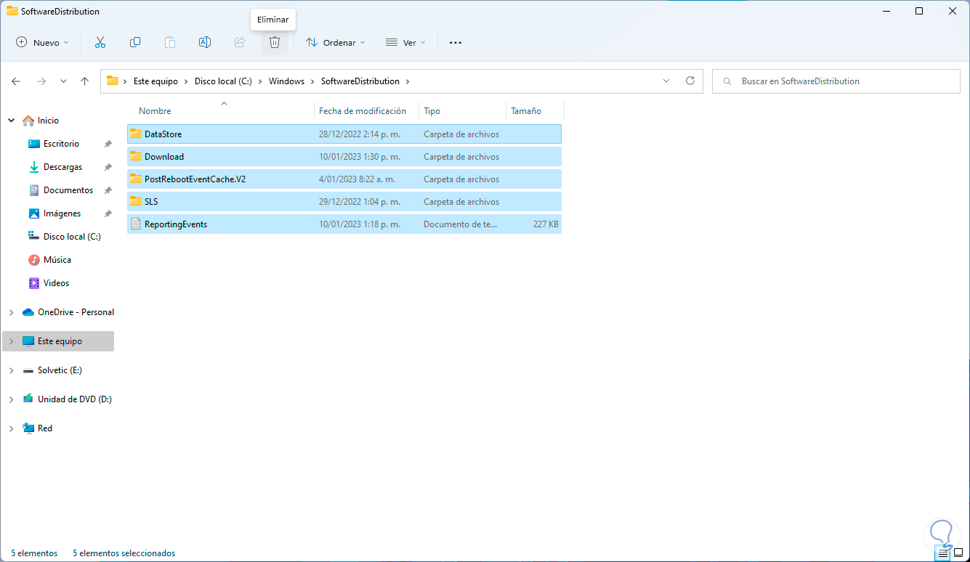This screenshot has height=562, width=970.
Task: Go up one folder level
Action: click(x=85, y=81)
